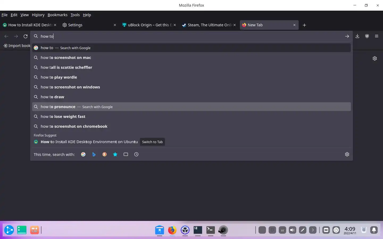Search this time with Bing icon
This screenshot has height=239, width=383.
pyautogui.click(x=94, y=154)
